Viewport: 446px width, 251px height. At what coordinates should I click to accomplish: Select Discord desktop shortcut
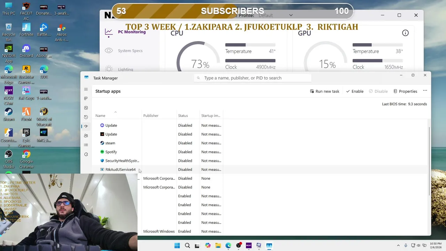coord(26,51)
